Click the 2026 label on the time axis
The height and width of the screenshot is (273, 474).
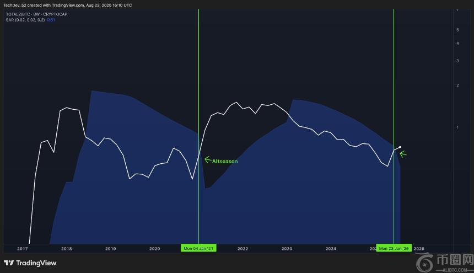419,249
